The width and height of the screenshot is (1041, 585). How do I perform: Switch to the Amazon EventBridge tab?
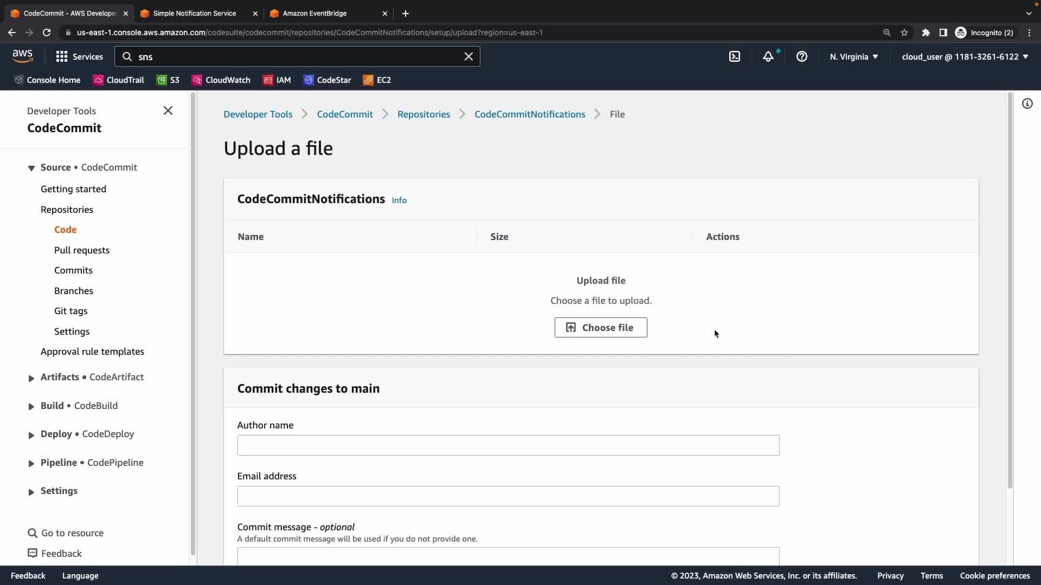coord(314,13)
